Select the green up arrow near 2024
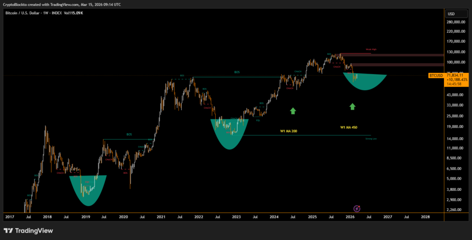Image resolution: width=472 pixels, height=240 pixels. click(293, 111)
